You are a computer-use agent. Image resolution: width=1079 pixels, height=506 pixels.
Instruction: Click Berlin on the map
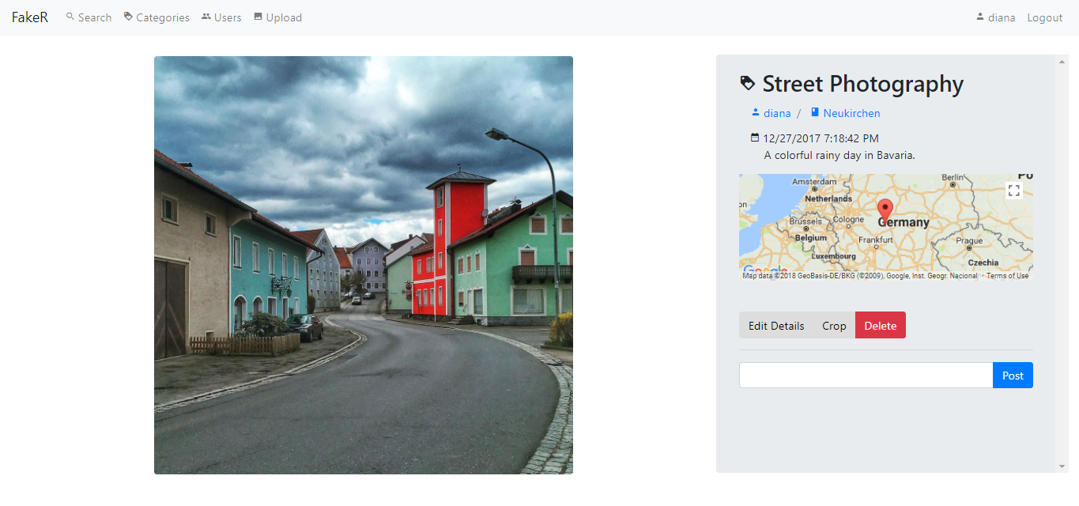pyautogui.click(x=953, y=178)
